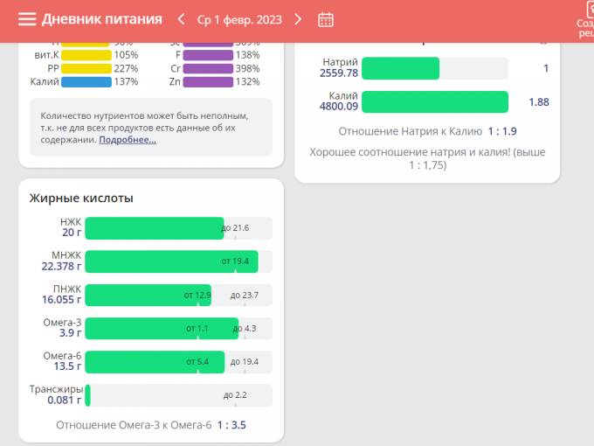Image resolution: width=594 pixels, height=446 pixels.
Task: Click the Жирные кислоты heading
Action: click(81, 199)
